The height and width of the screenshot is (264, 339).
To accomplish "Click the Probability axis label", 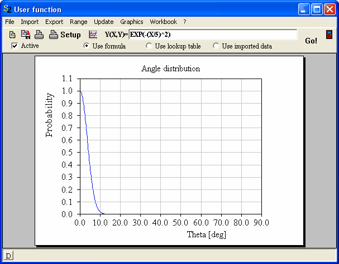I will tap(49, 115).
